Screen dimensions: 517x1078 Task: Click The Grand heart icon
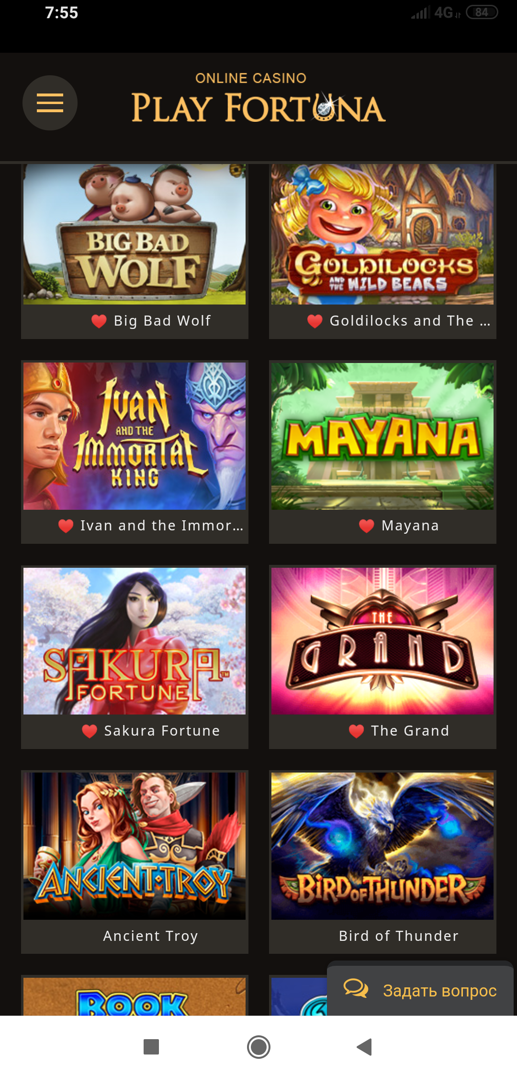357,731
